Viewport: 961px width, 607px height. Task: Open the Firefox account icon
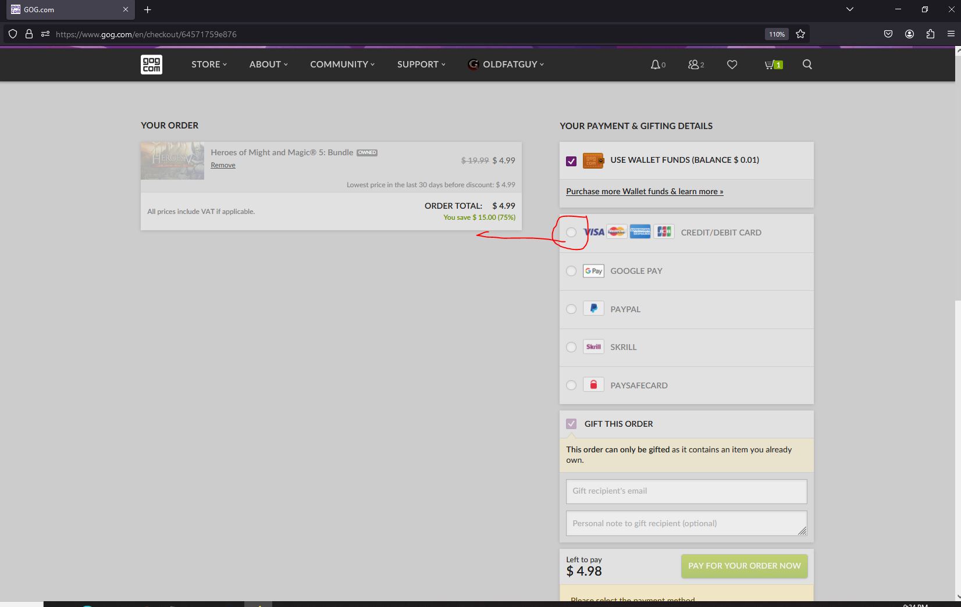(x=909, y=34)
